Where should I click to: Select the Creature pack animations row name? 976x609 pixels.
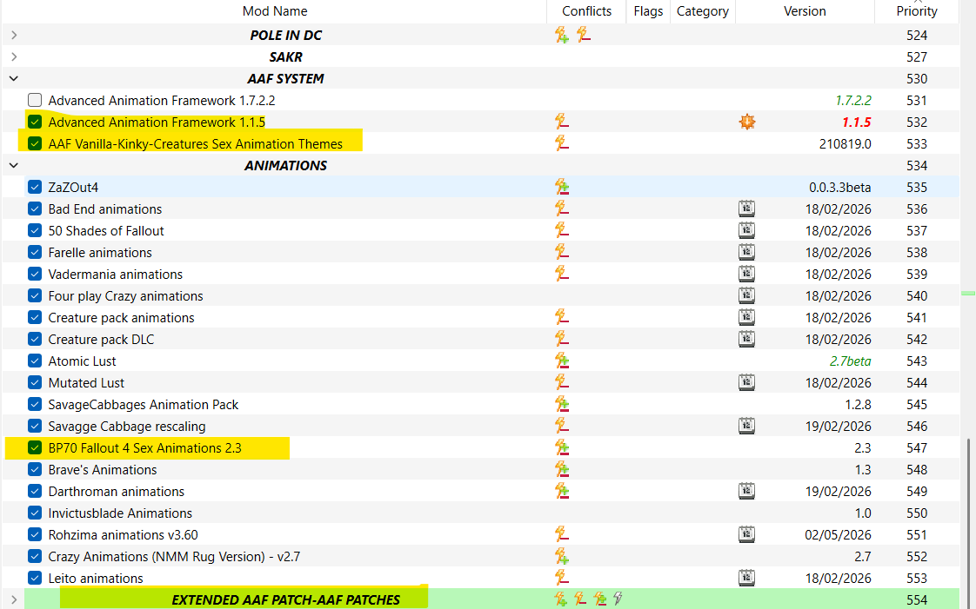tap(122, 318)
